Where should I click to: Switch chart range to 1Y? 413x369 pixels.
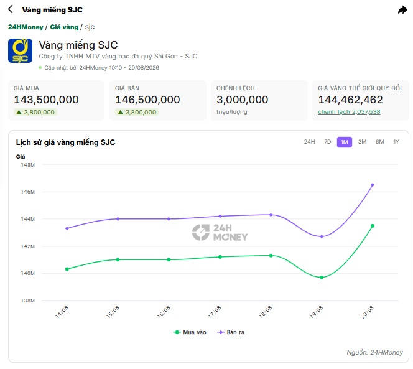[x=396, y=142]
